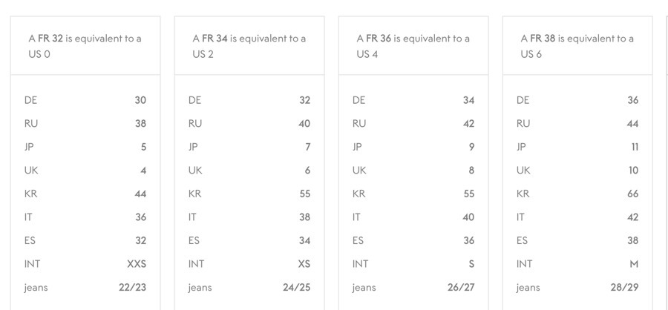This screenshot has width=668, height=310.
Task: Click the IT 36 value in FR 32 card
Action: pos(140,217)
